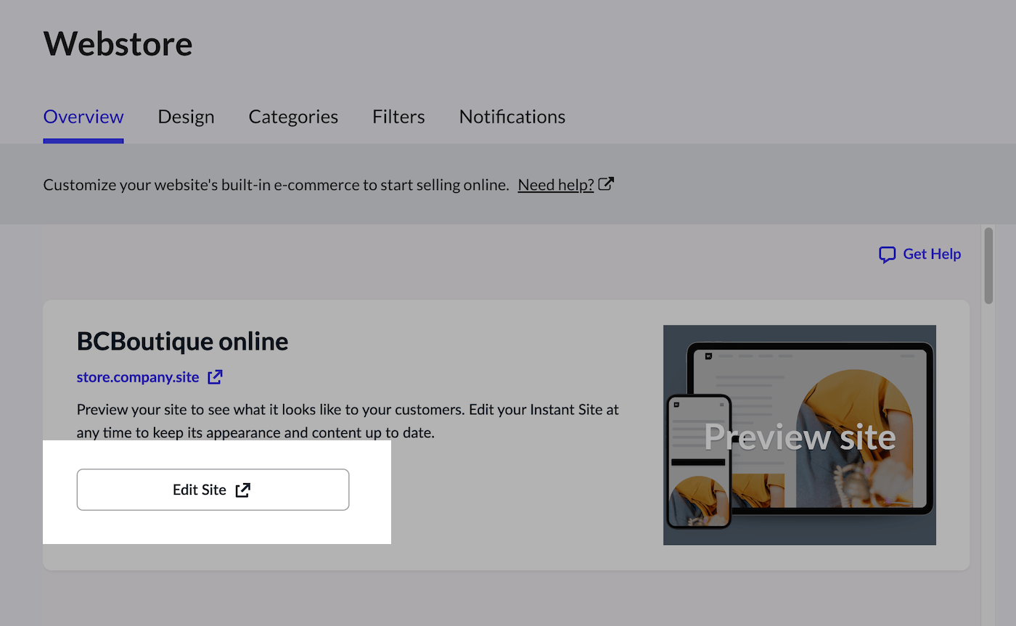Click the Get Help chat bubble icon
The image size is (1016, 626).
click(887, 255)
